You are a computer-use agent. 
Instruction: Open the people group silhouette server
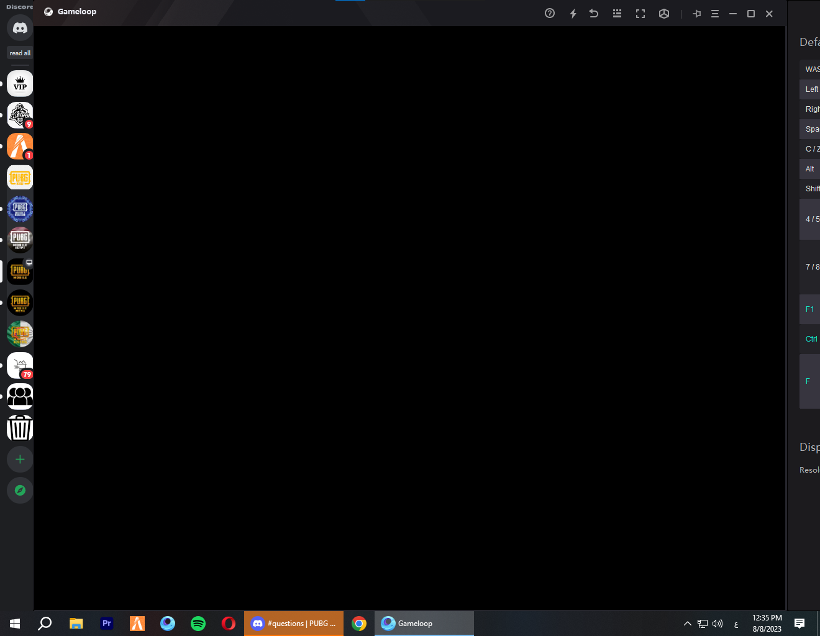click(20, 396)
